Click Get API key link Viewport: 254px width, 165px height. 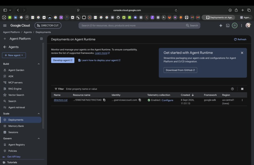14,157
